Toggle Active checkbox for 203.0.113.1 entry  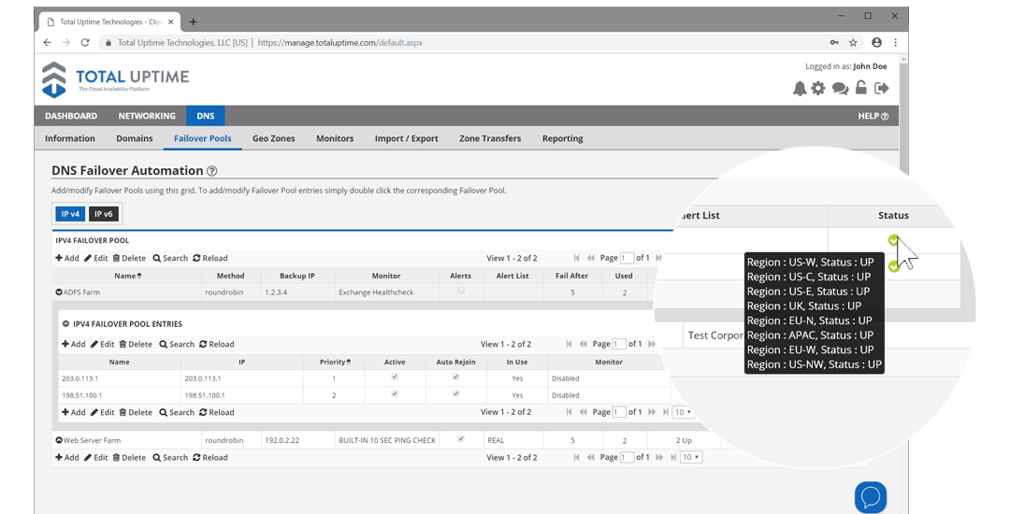pyautogui.click(x=395, y=378)
